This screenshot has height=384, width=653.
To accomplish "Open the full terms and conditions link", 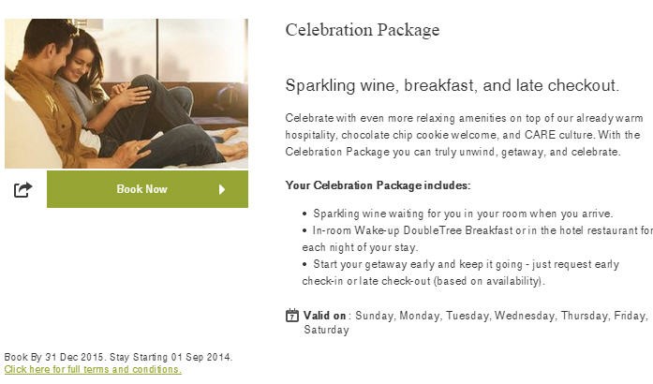I will 93,369.
